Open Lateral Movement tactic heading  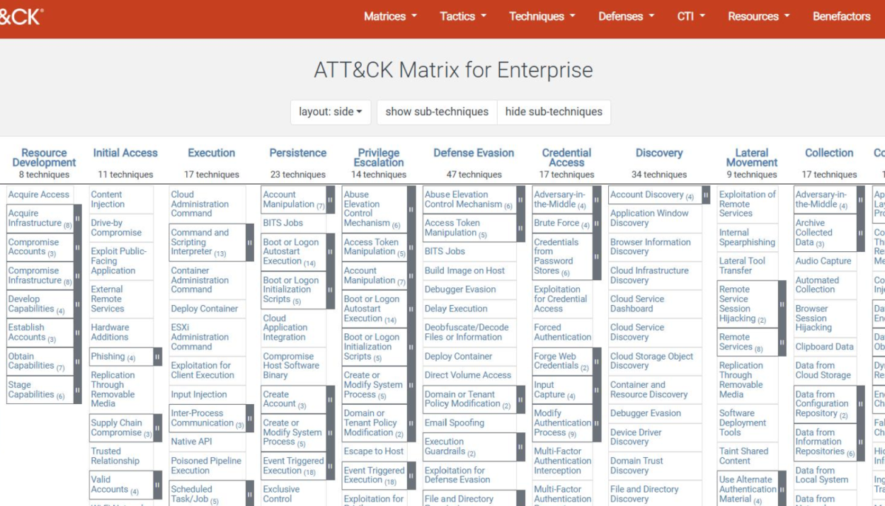point(751,157)
